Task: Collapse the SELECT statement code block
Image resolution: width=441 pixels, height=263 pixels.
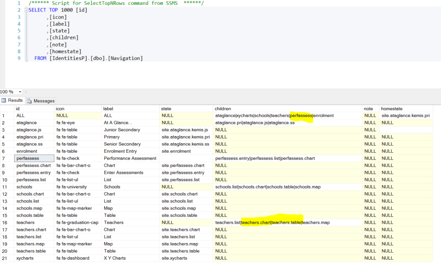Action: click(26, 10)
